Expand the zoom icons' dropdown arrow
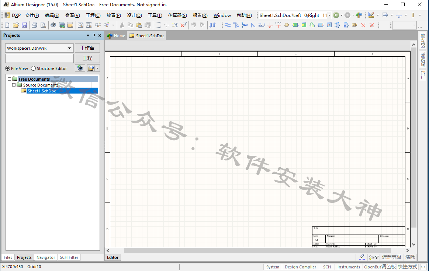Viewport: 429px width, 271px height. (113, 25)
